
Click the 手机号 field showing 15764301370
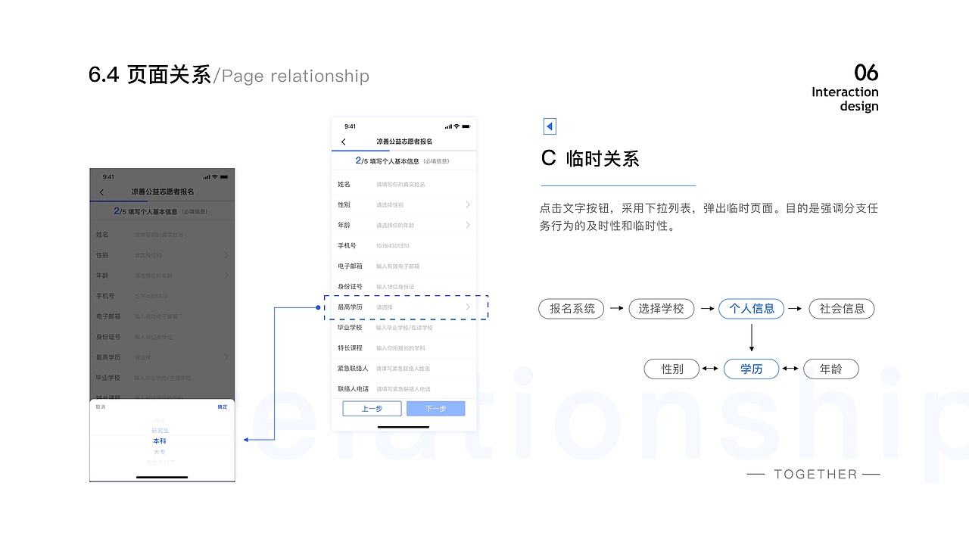click(x=403, y=246)
